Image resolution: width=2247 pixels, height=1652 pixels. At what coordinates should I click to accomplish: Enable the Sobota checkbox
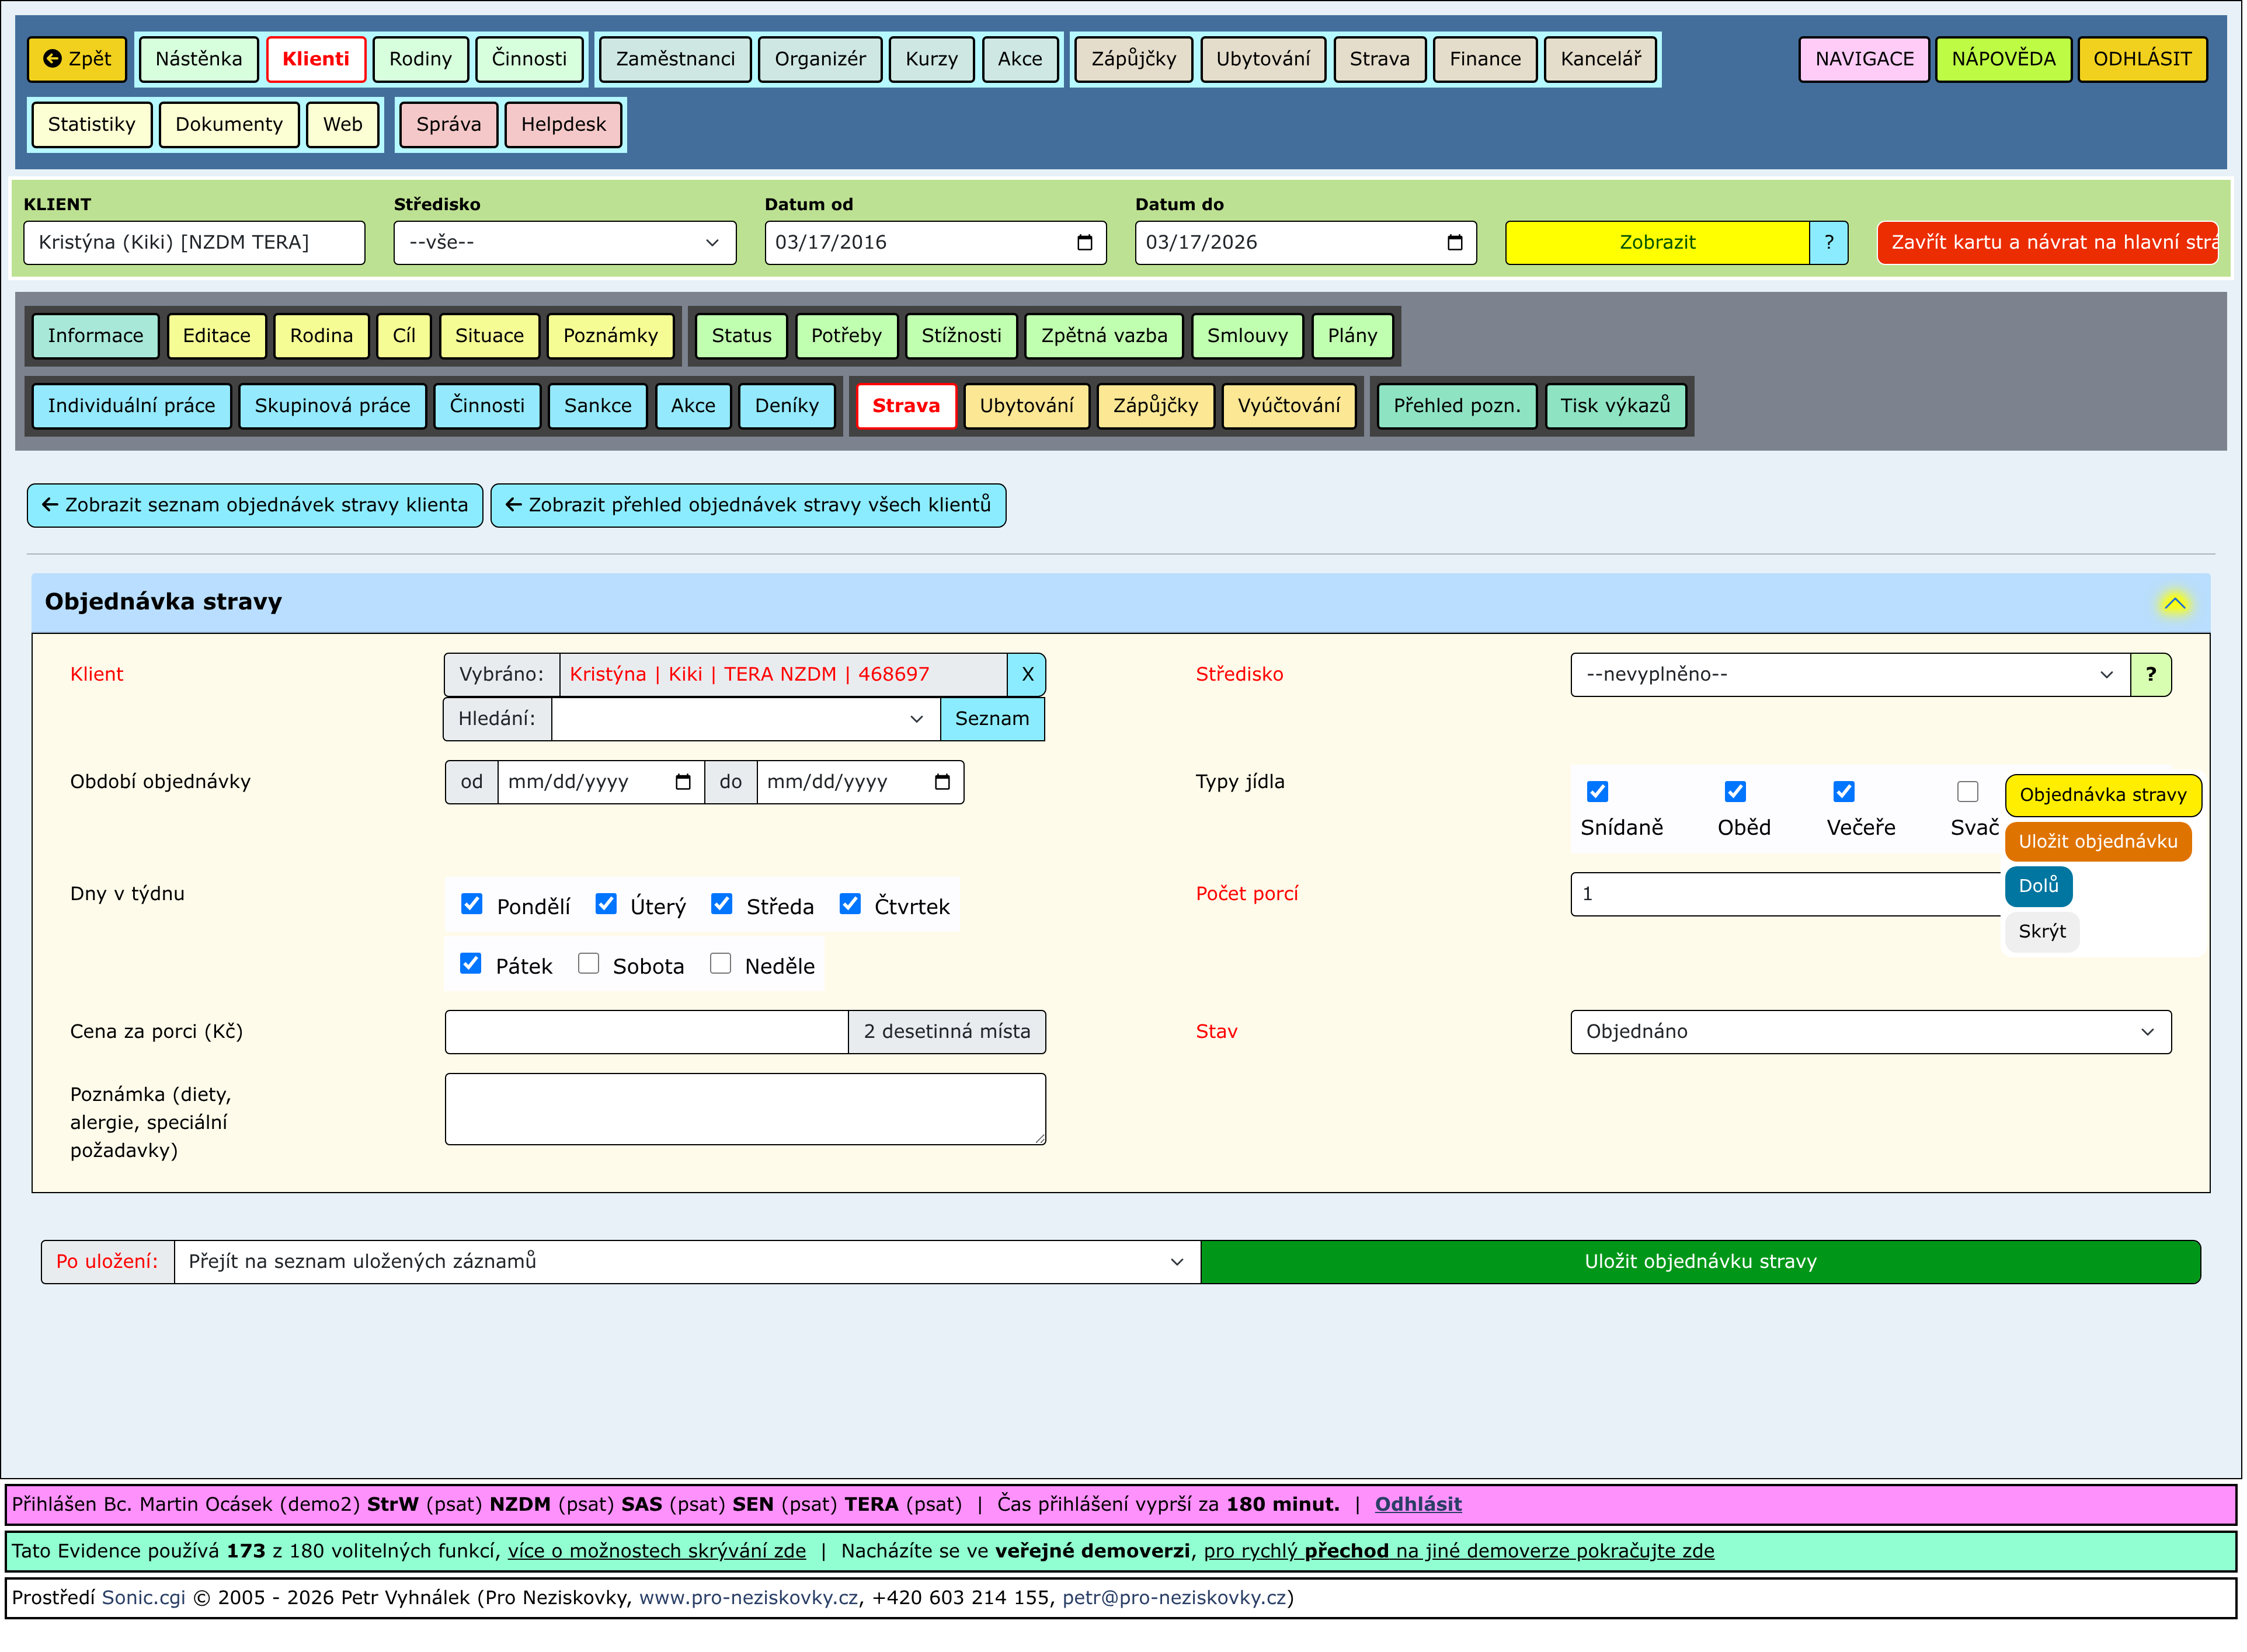(x=589, y=964)
